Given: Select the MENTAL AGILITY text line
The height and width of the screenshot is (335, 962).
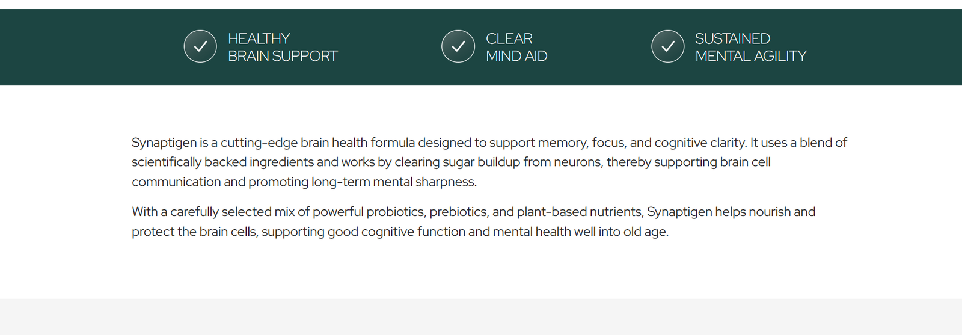Looking at the screenshot, I should [x=750, y=56].
